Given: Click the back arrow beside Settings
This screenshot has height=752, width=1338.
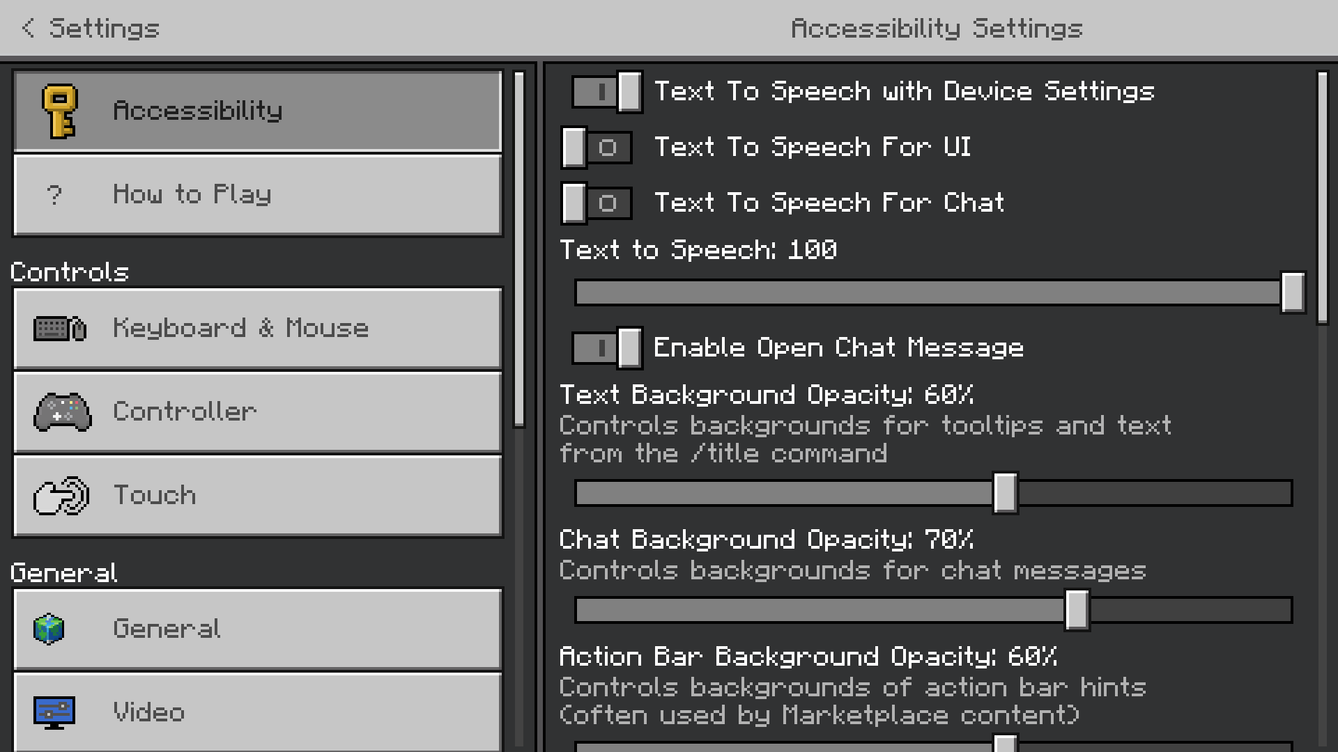Looking at the screenshot, I should tap(28, 28).
